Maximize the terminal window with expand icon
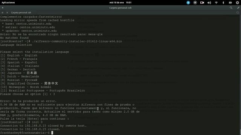Viewport: 241px width, 135px height. (x=238, y=7)
